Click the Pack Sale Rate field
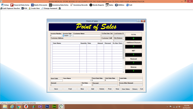 (98, 80)
